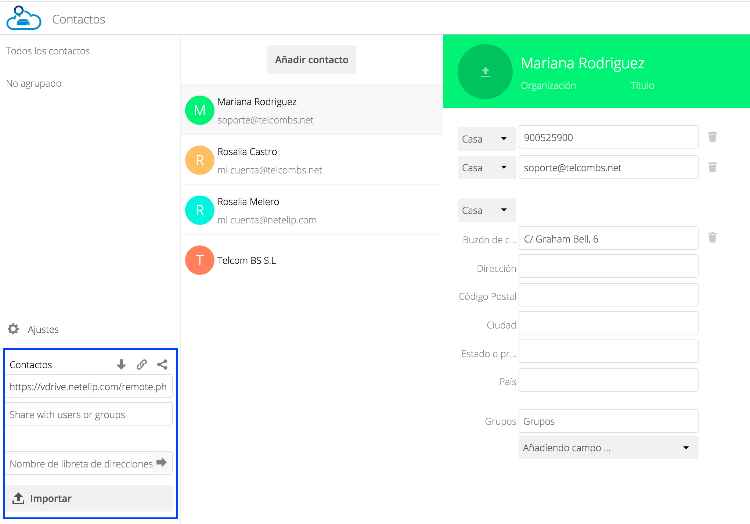Viewport: 750px width, 524px height.
Task: Click the share address book icon
Action: tap(162, 365)
